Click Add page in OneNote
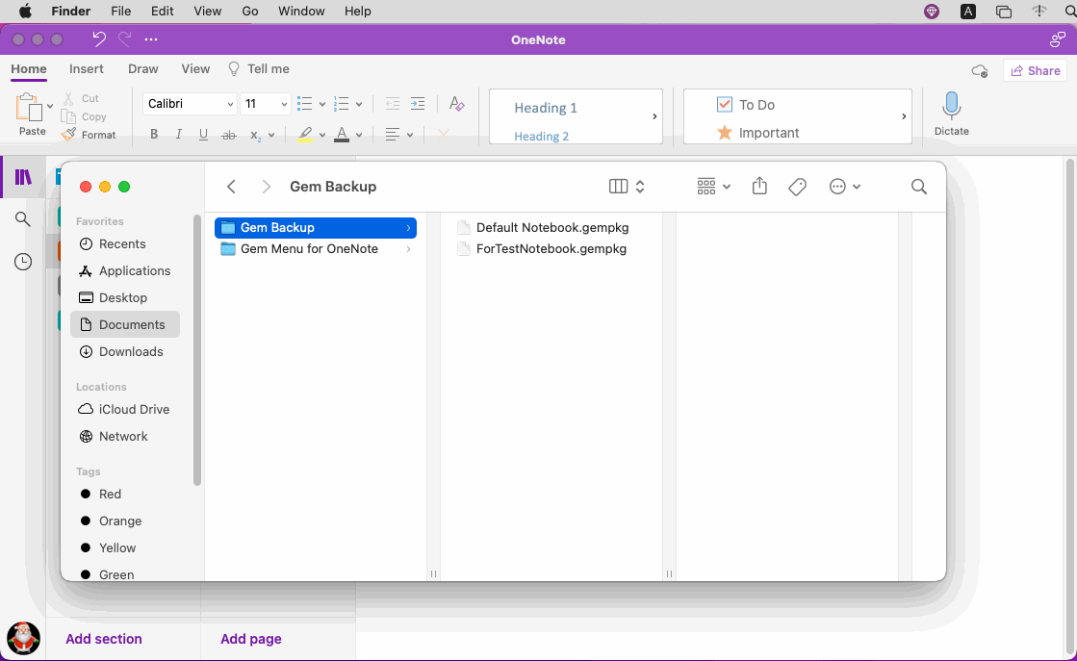 pyautogui.click(x=250, y=638)
